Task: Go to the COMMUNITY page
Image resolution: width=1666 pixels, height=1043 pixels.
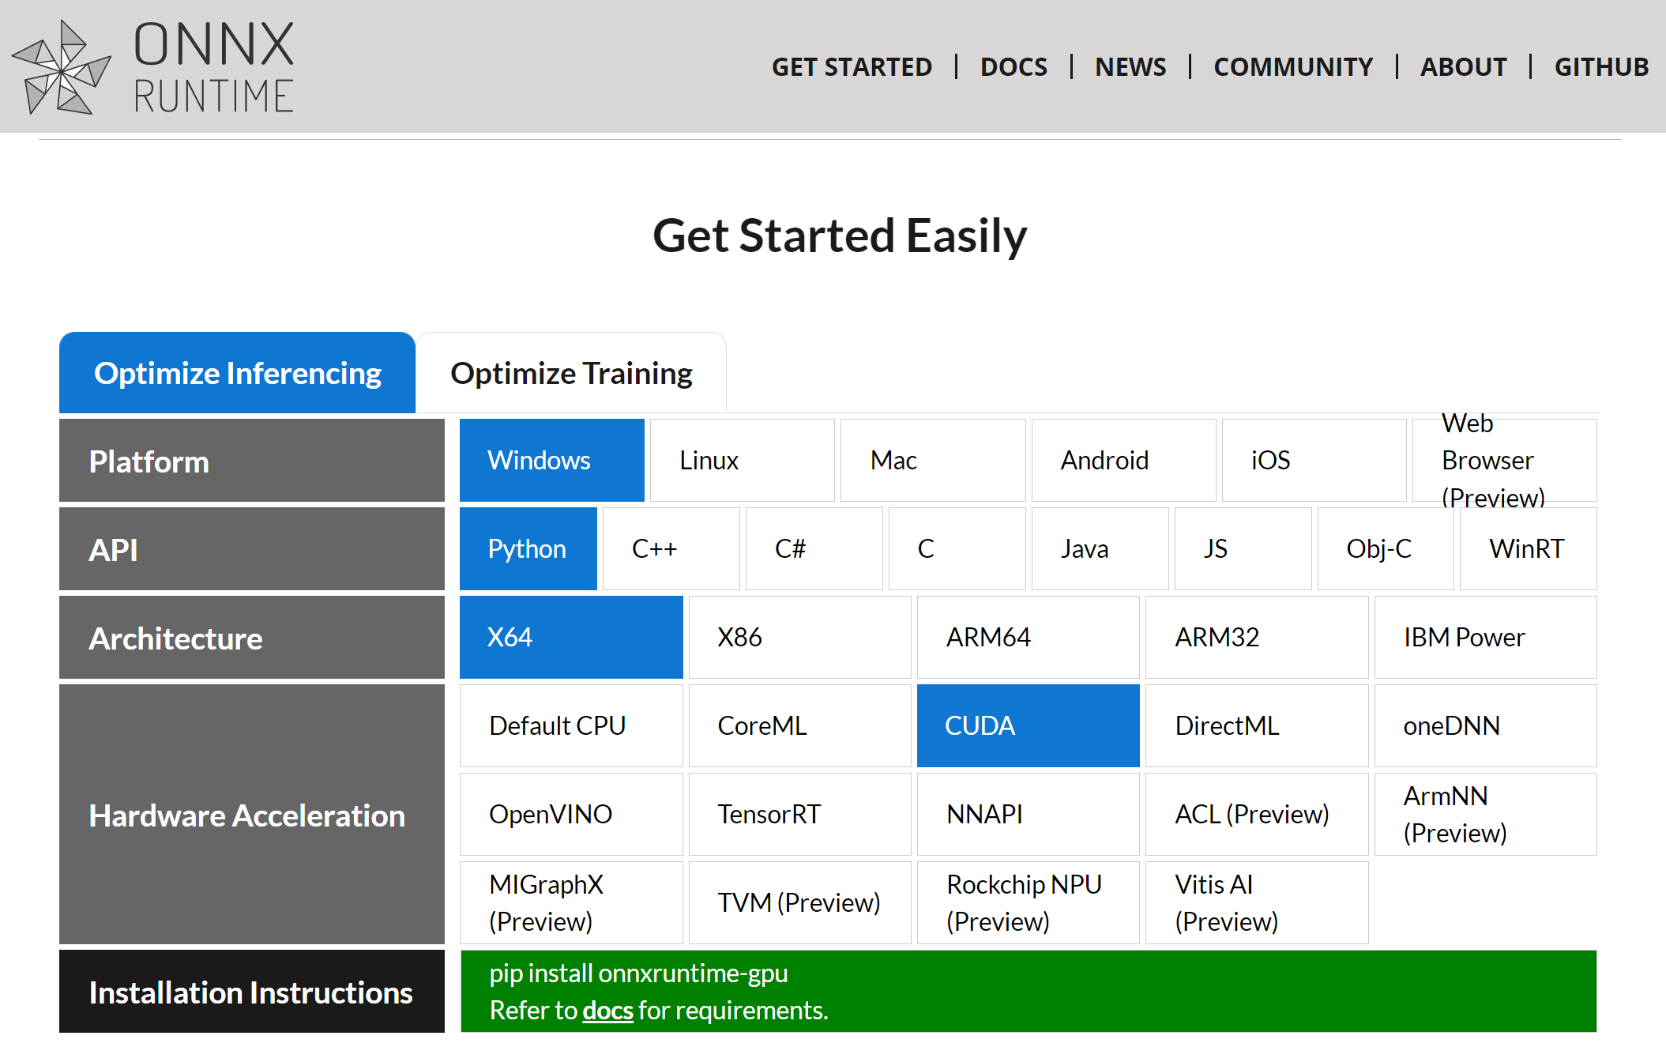Action: 1293,67
